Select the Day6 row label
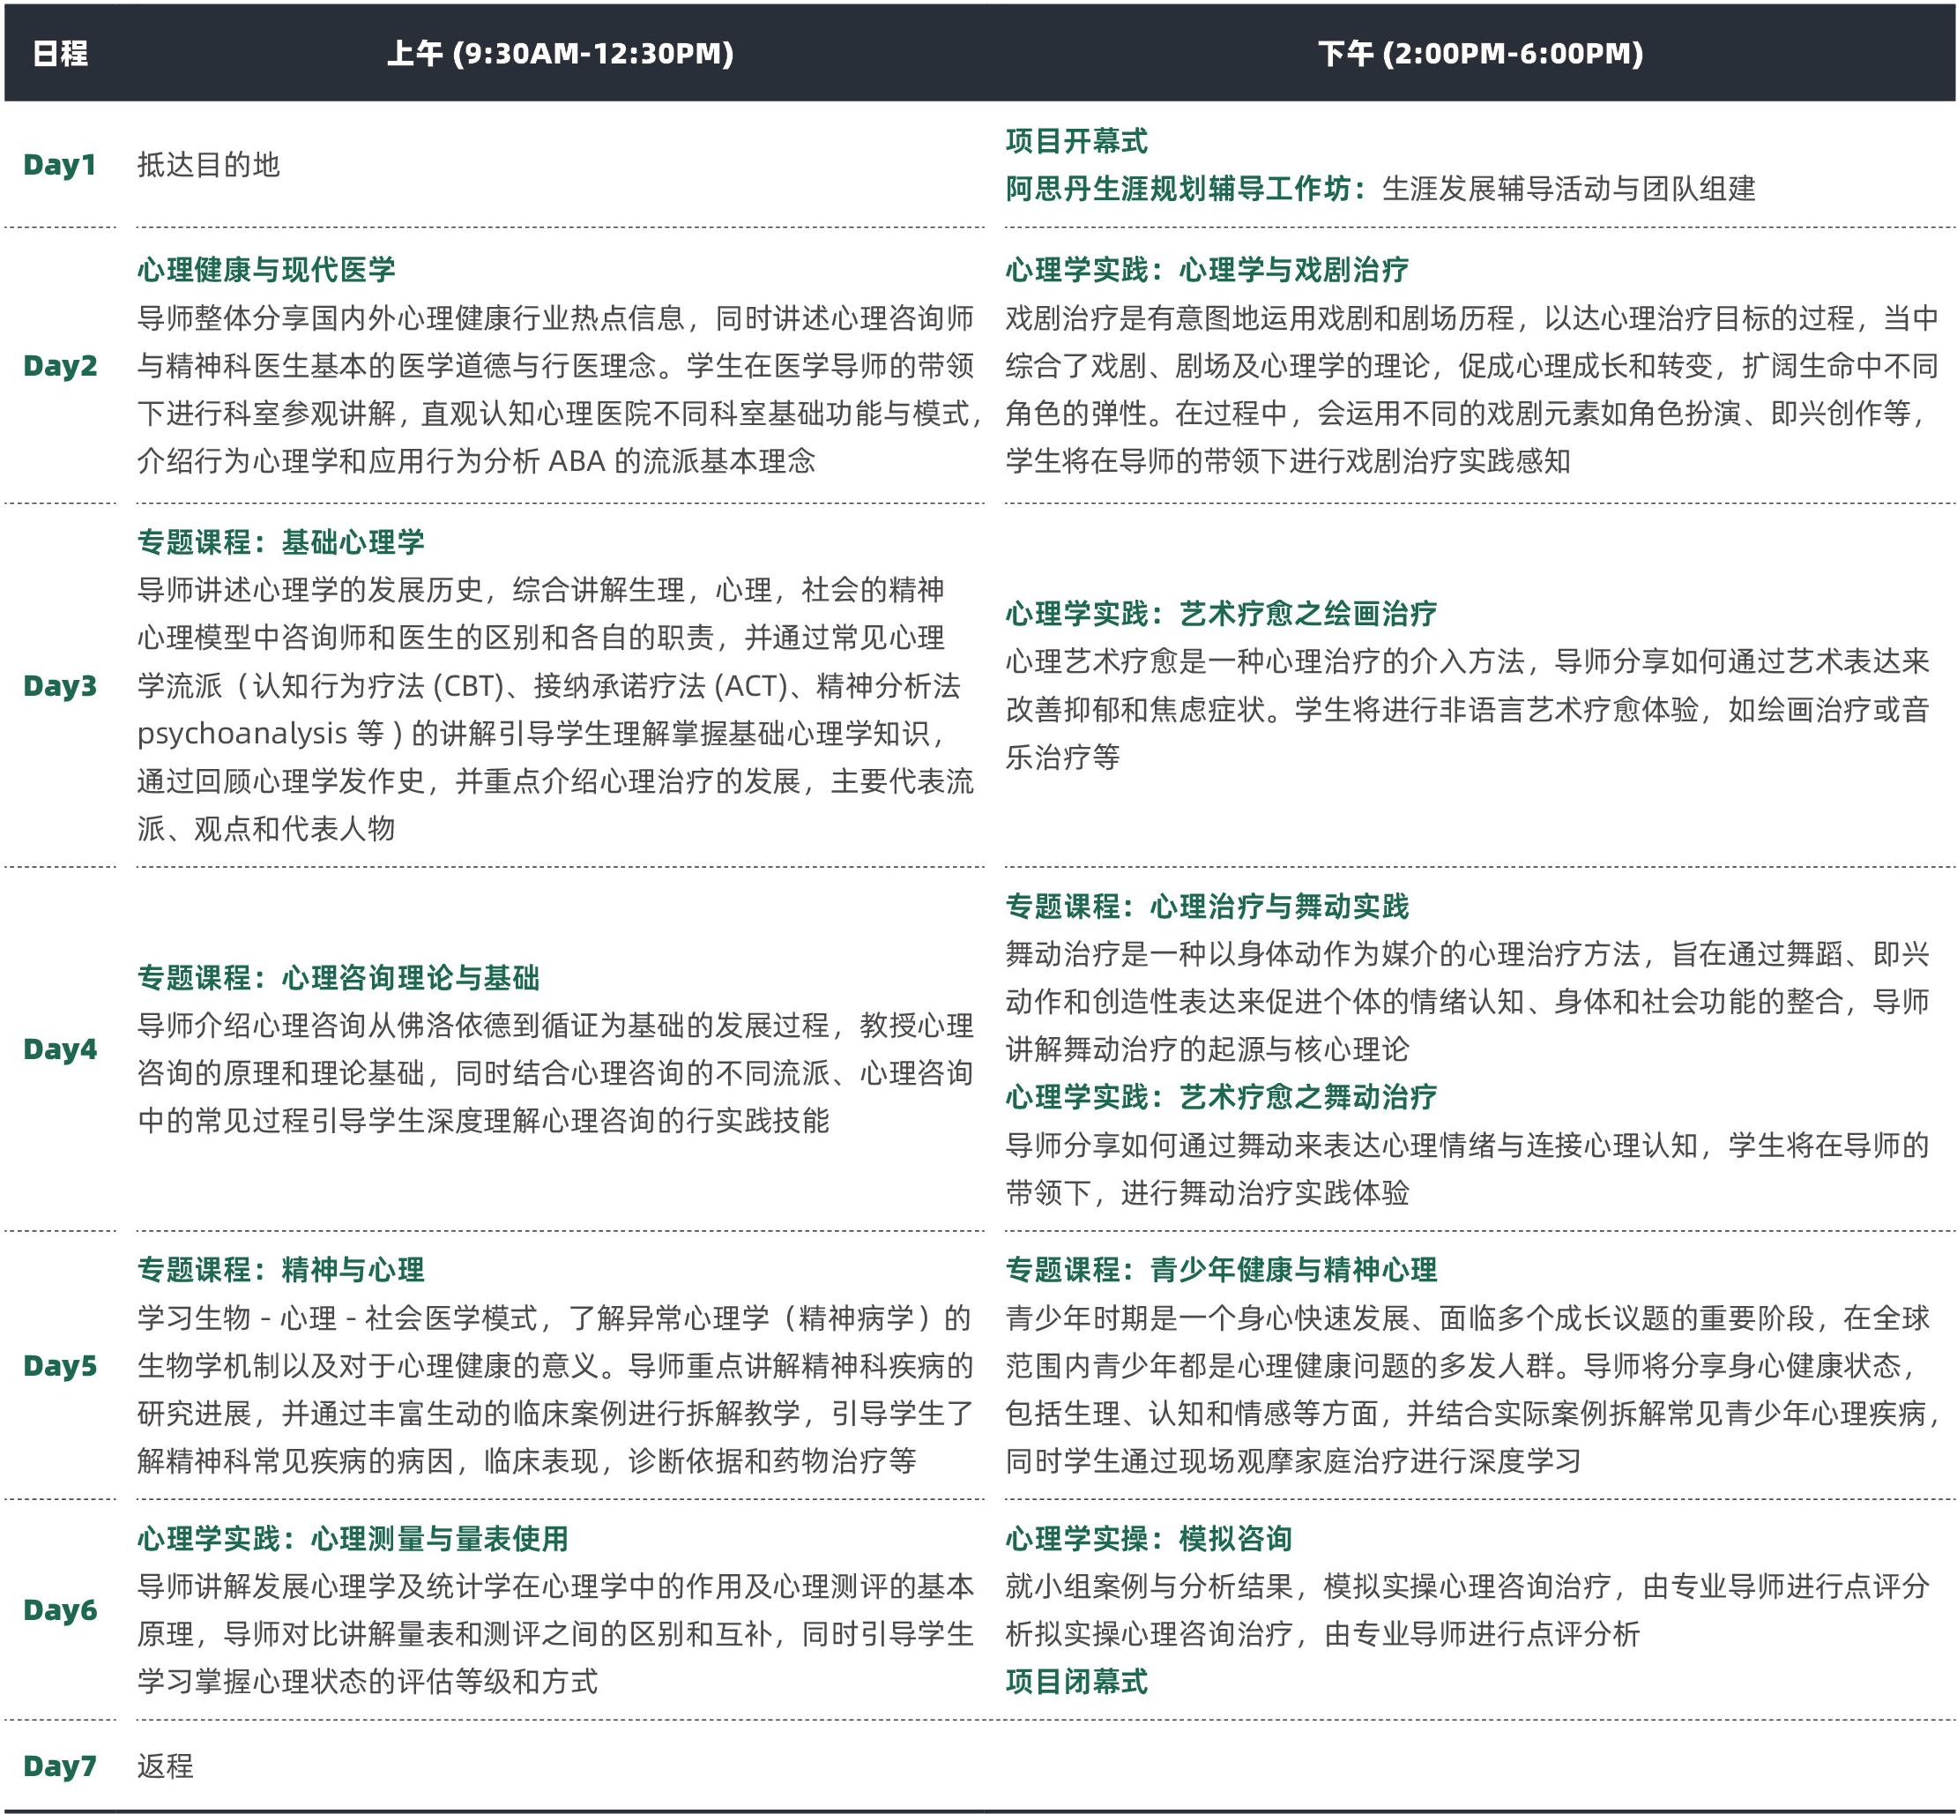The width and height of the screenshot is (1957, 1814). (x=60, y=1609)
